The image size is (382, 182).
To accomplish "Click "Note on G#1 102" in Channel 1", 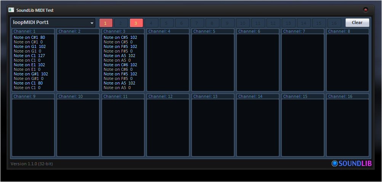I will point(31,74).
